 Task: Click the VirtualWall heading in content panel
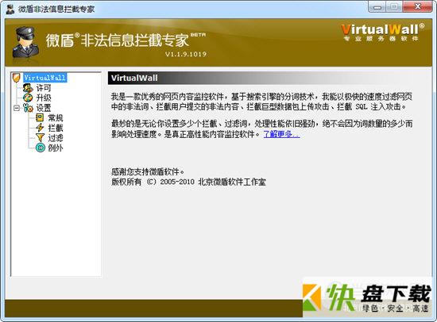click(134, 78)
